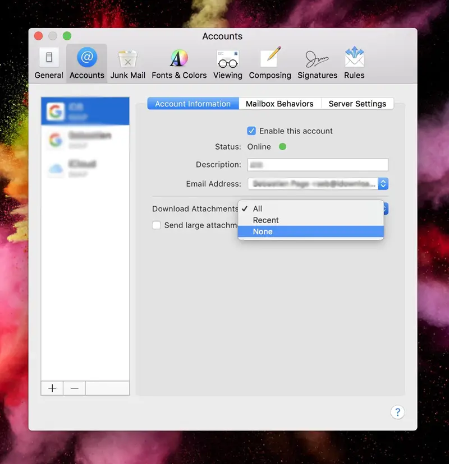Open the General preferences pane
The image size is (449, 464).
coord(49,63)
